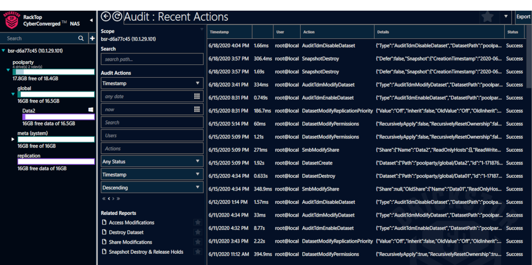Viewport: 532px width, 265px height.
Task: Click the back arrow beside Audit title
Action: (x=105, y=17)
